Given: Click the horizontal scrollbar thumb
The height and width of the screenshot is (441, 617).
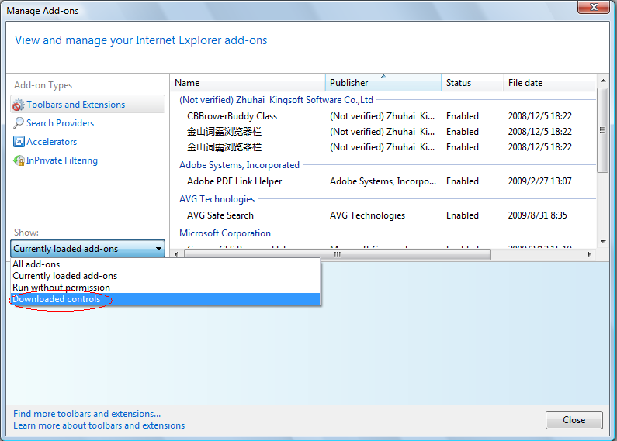Looking at the screenshot, I should point(338,254).
